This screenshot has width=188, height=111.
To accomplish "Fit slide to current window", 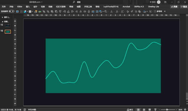I will [185, 110].
